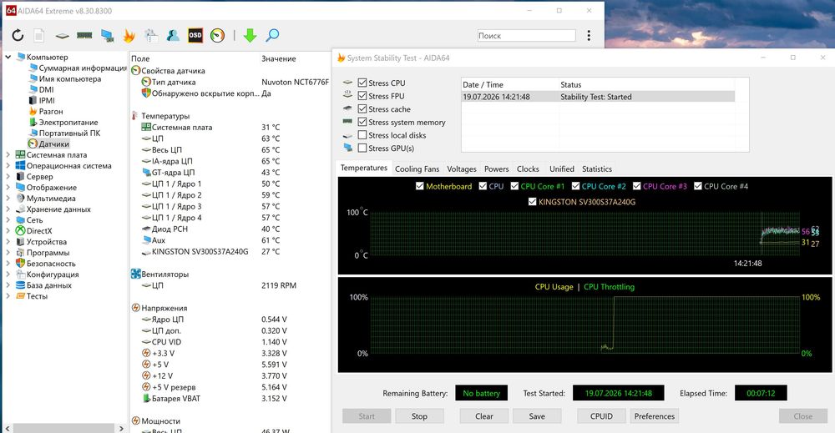Expand the Хранение данных node
This screenshot has height=433, width=835.
click(8, 209)
